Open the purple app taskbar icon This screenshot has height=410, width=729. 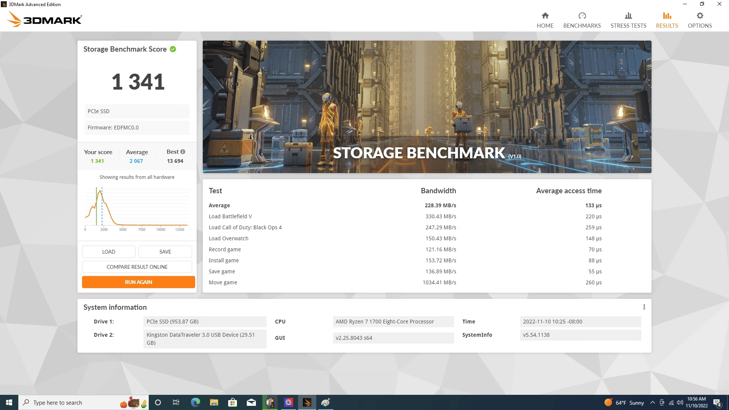[x=289, y=402]
